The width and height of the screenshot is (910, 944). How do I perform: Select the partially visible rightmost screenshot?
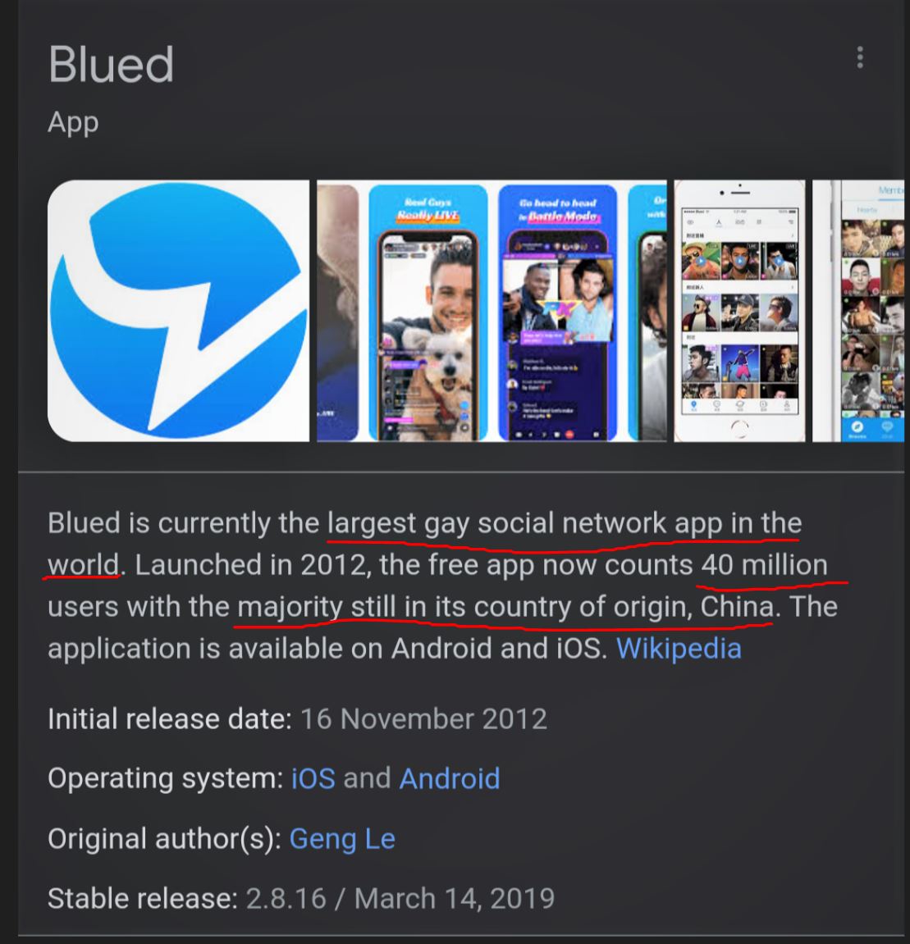tap(859, 311)
